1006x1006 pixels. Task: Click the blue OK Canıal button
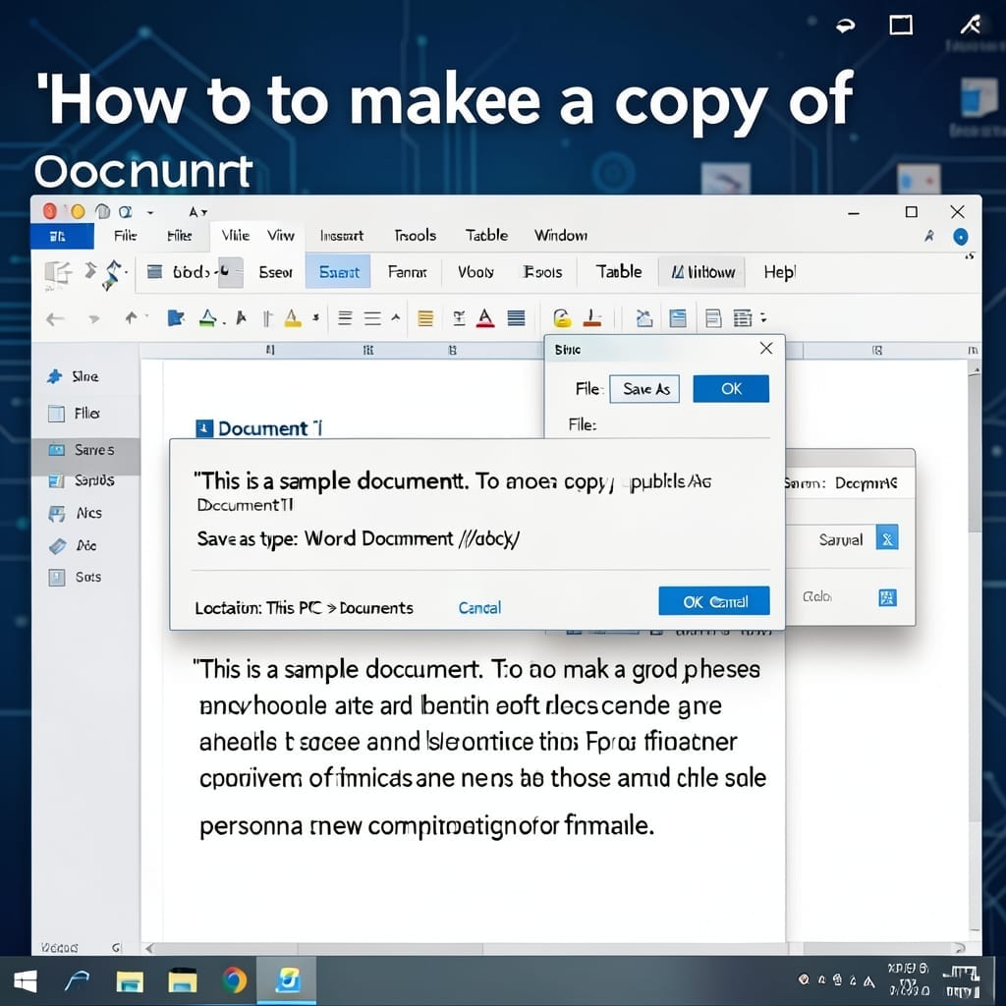click(714, 601)
